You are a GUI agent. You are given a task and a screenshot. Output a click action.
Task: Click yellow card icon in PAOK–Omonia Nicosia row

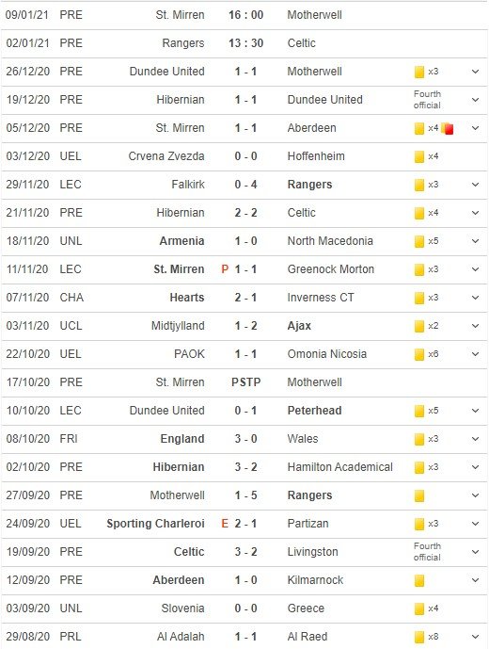pos(419,355)
